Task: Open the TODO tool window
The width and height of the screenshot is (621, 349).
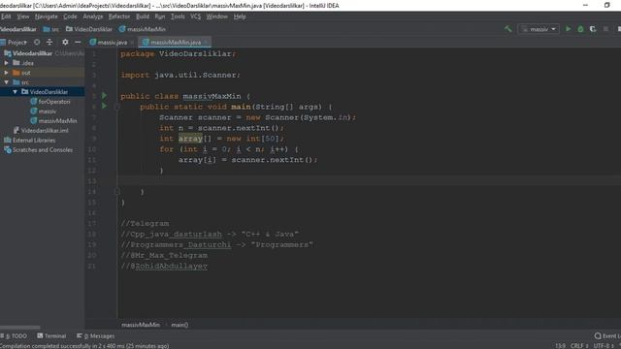Action: (x=15, y=336)
